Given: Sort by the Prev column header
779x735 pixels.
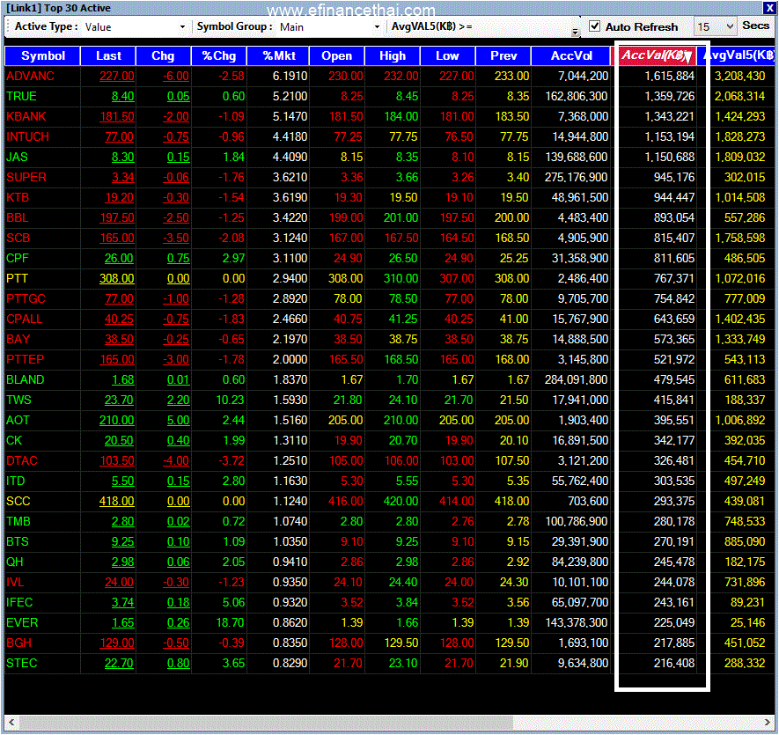Looking at the screenshot, I should pyautogui.click(x=503, y=55).
